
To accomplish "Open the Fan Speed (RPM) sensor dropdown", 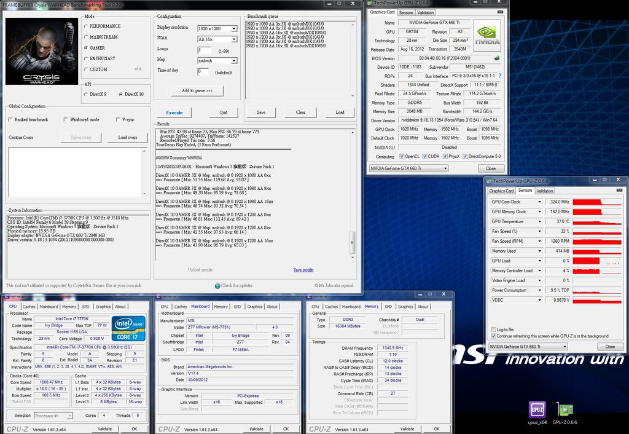I will pos(539,242).
